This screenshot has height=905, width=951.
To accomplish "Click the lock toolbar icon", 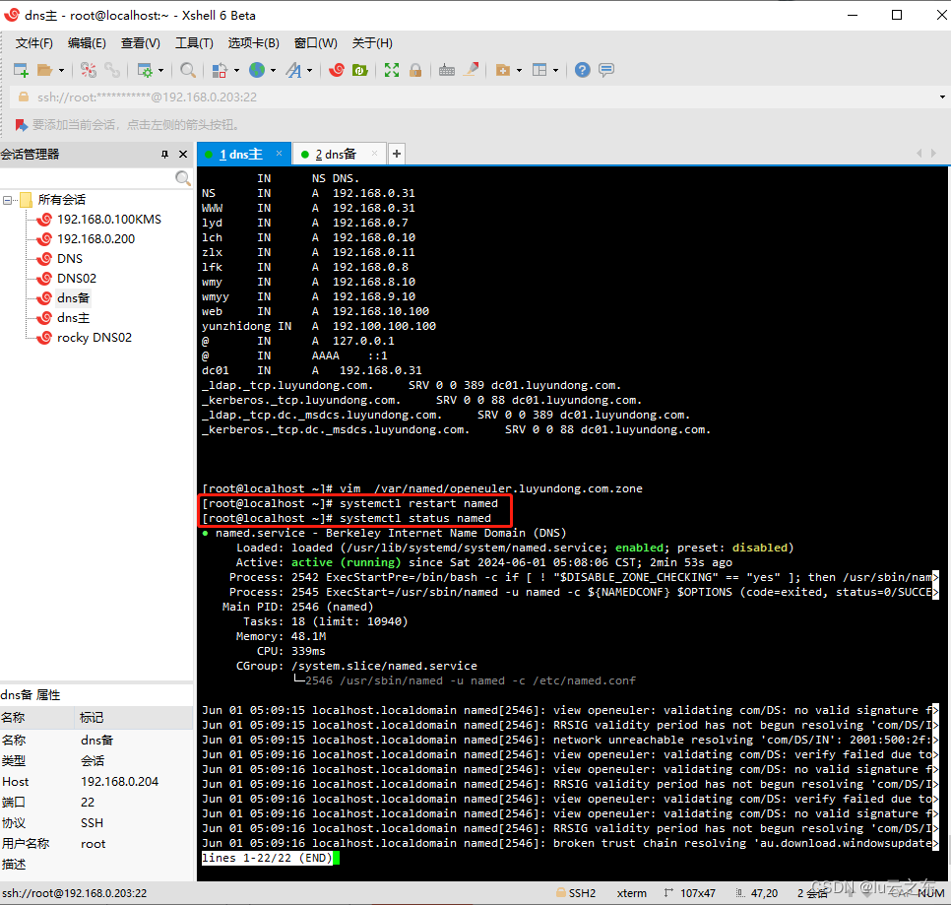I will (x=415, y=69).
